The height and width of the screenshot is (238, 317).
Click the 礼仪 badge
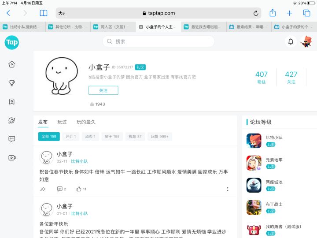(140, 67)
